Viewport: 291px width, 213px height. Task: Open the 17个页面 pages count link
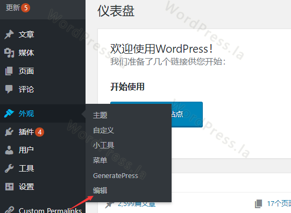(279, 203)
